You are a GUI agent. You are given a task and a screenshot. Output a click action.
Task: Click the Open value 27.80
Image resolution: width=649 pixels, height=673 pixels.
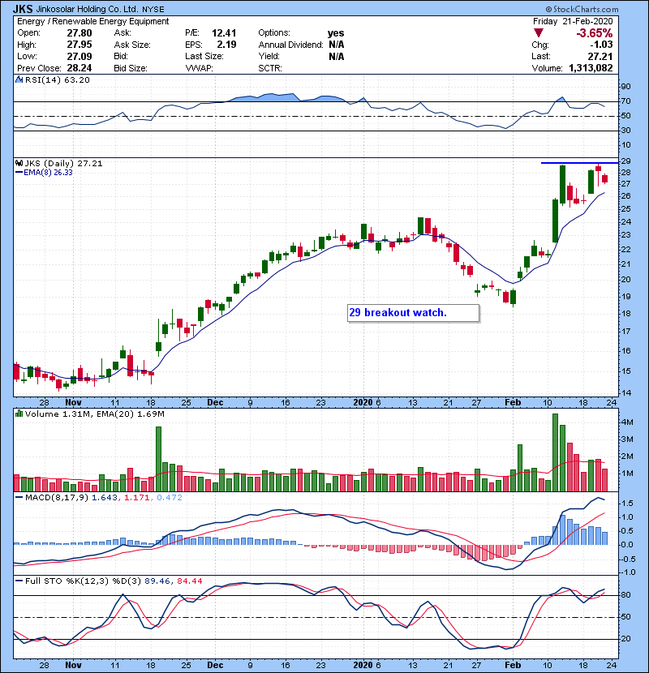coord(80,33)
